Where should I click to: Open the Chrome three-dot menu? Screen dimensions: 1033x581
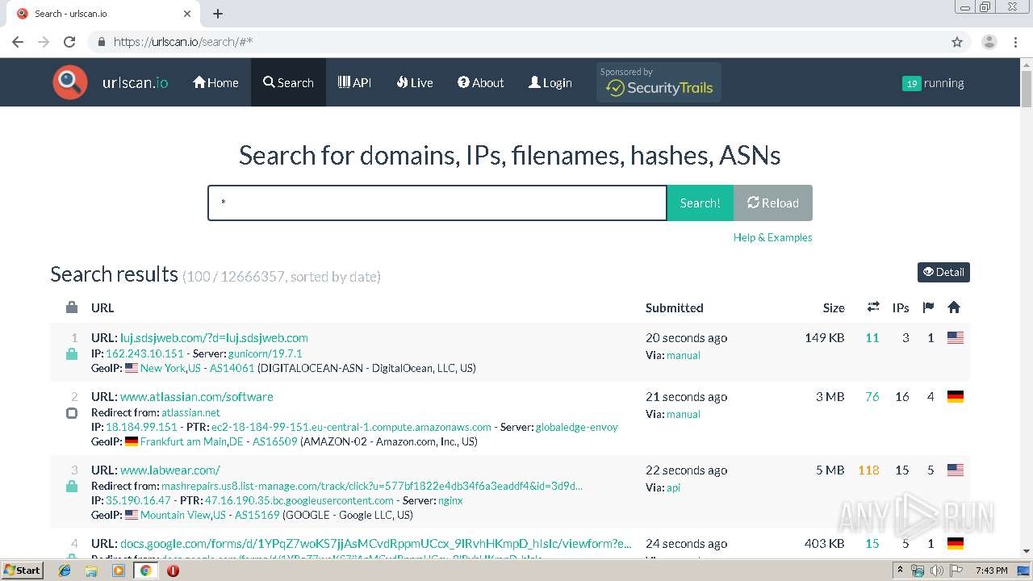1015,42
